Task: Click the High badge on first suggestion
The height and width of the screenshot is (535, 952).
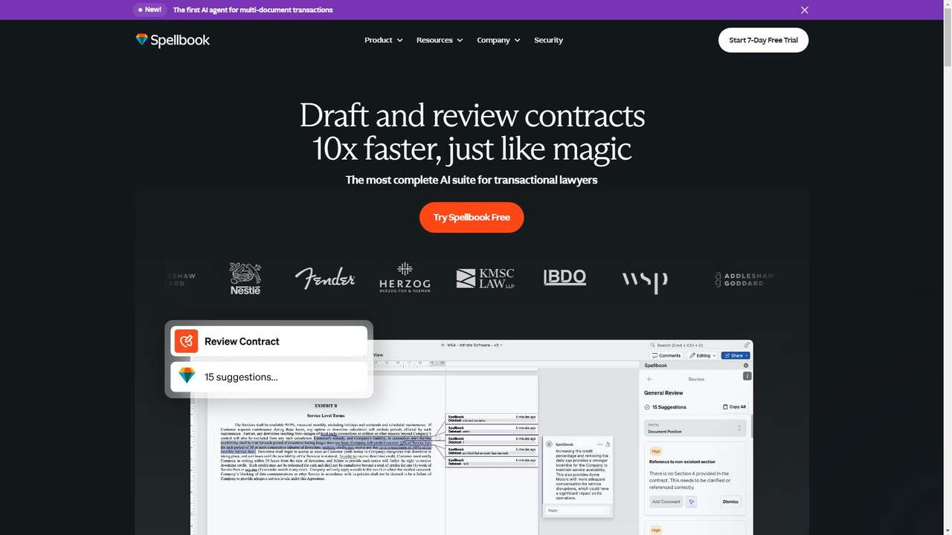Action: [656, 451]
